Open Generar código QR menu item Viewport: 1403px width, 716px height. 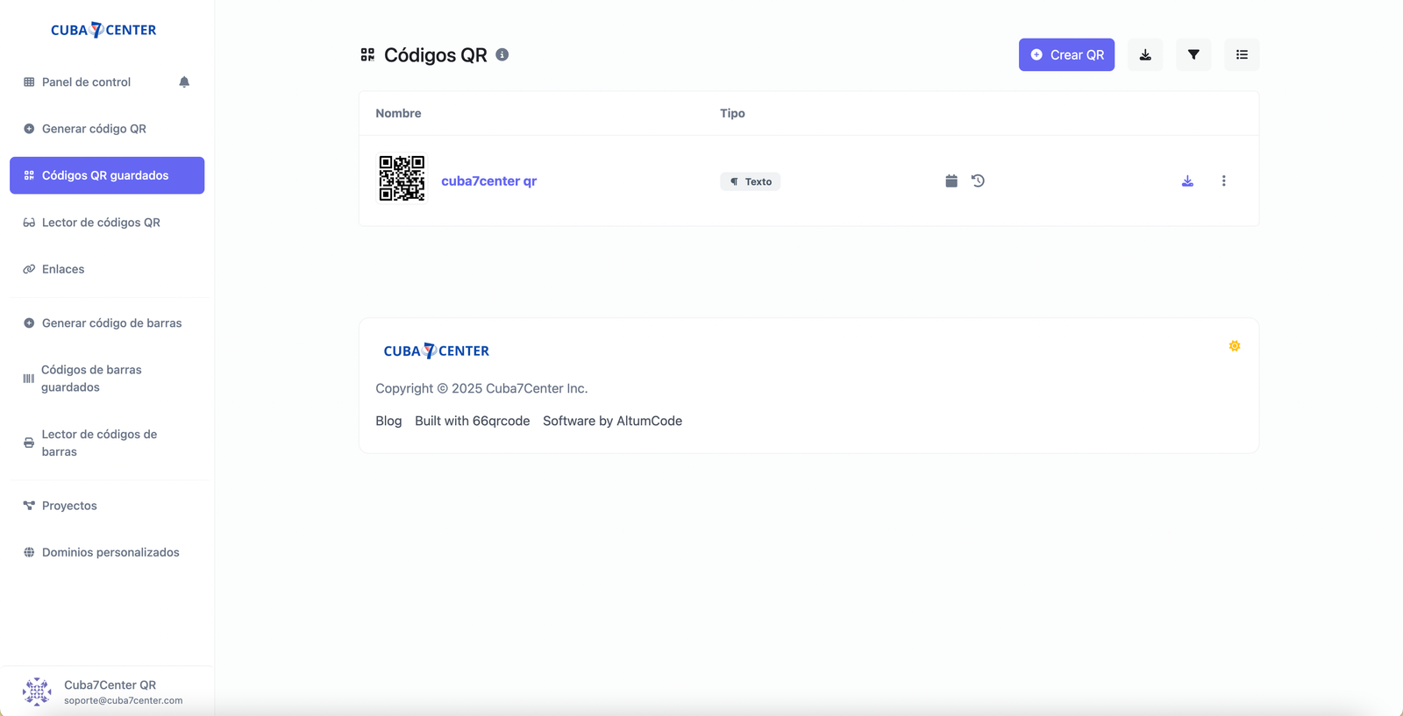pos(94,129)
